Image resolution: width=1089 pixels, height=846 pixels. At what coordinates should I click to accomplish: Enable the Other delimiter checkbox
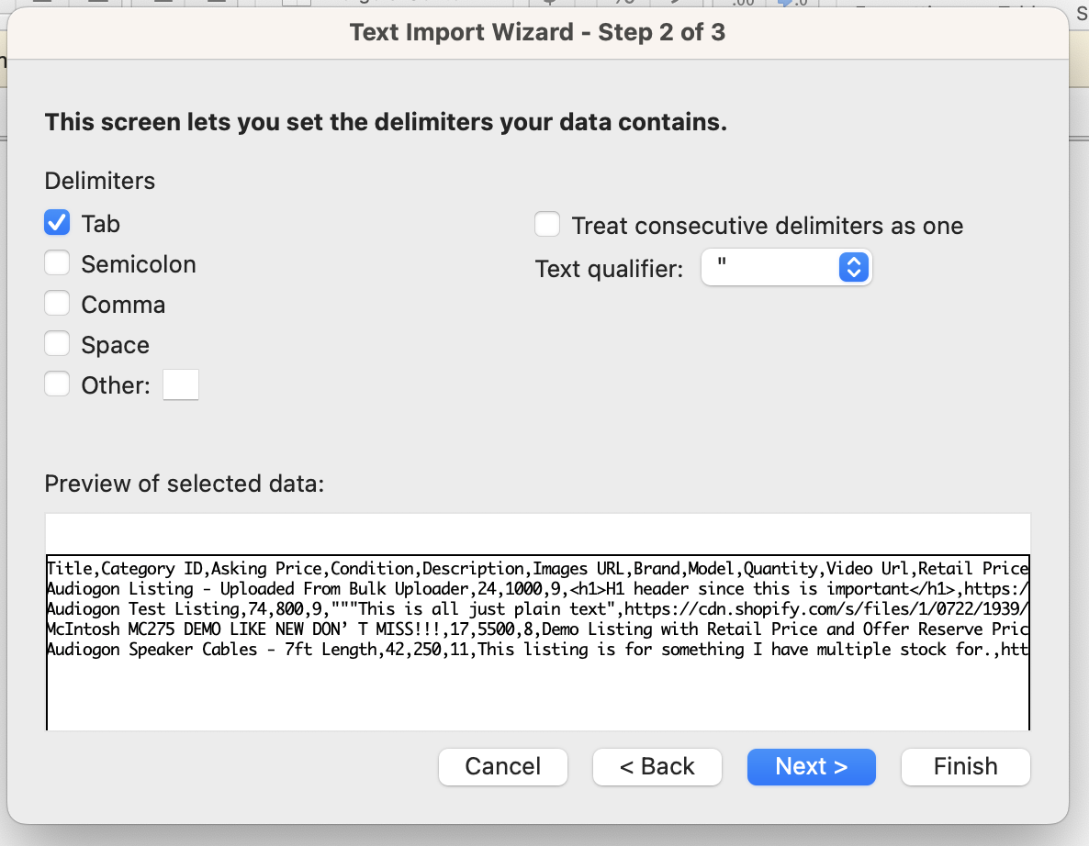57,384
